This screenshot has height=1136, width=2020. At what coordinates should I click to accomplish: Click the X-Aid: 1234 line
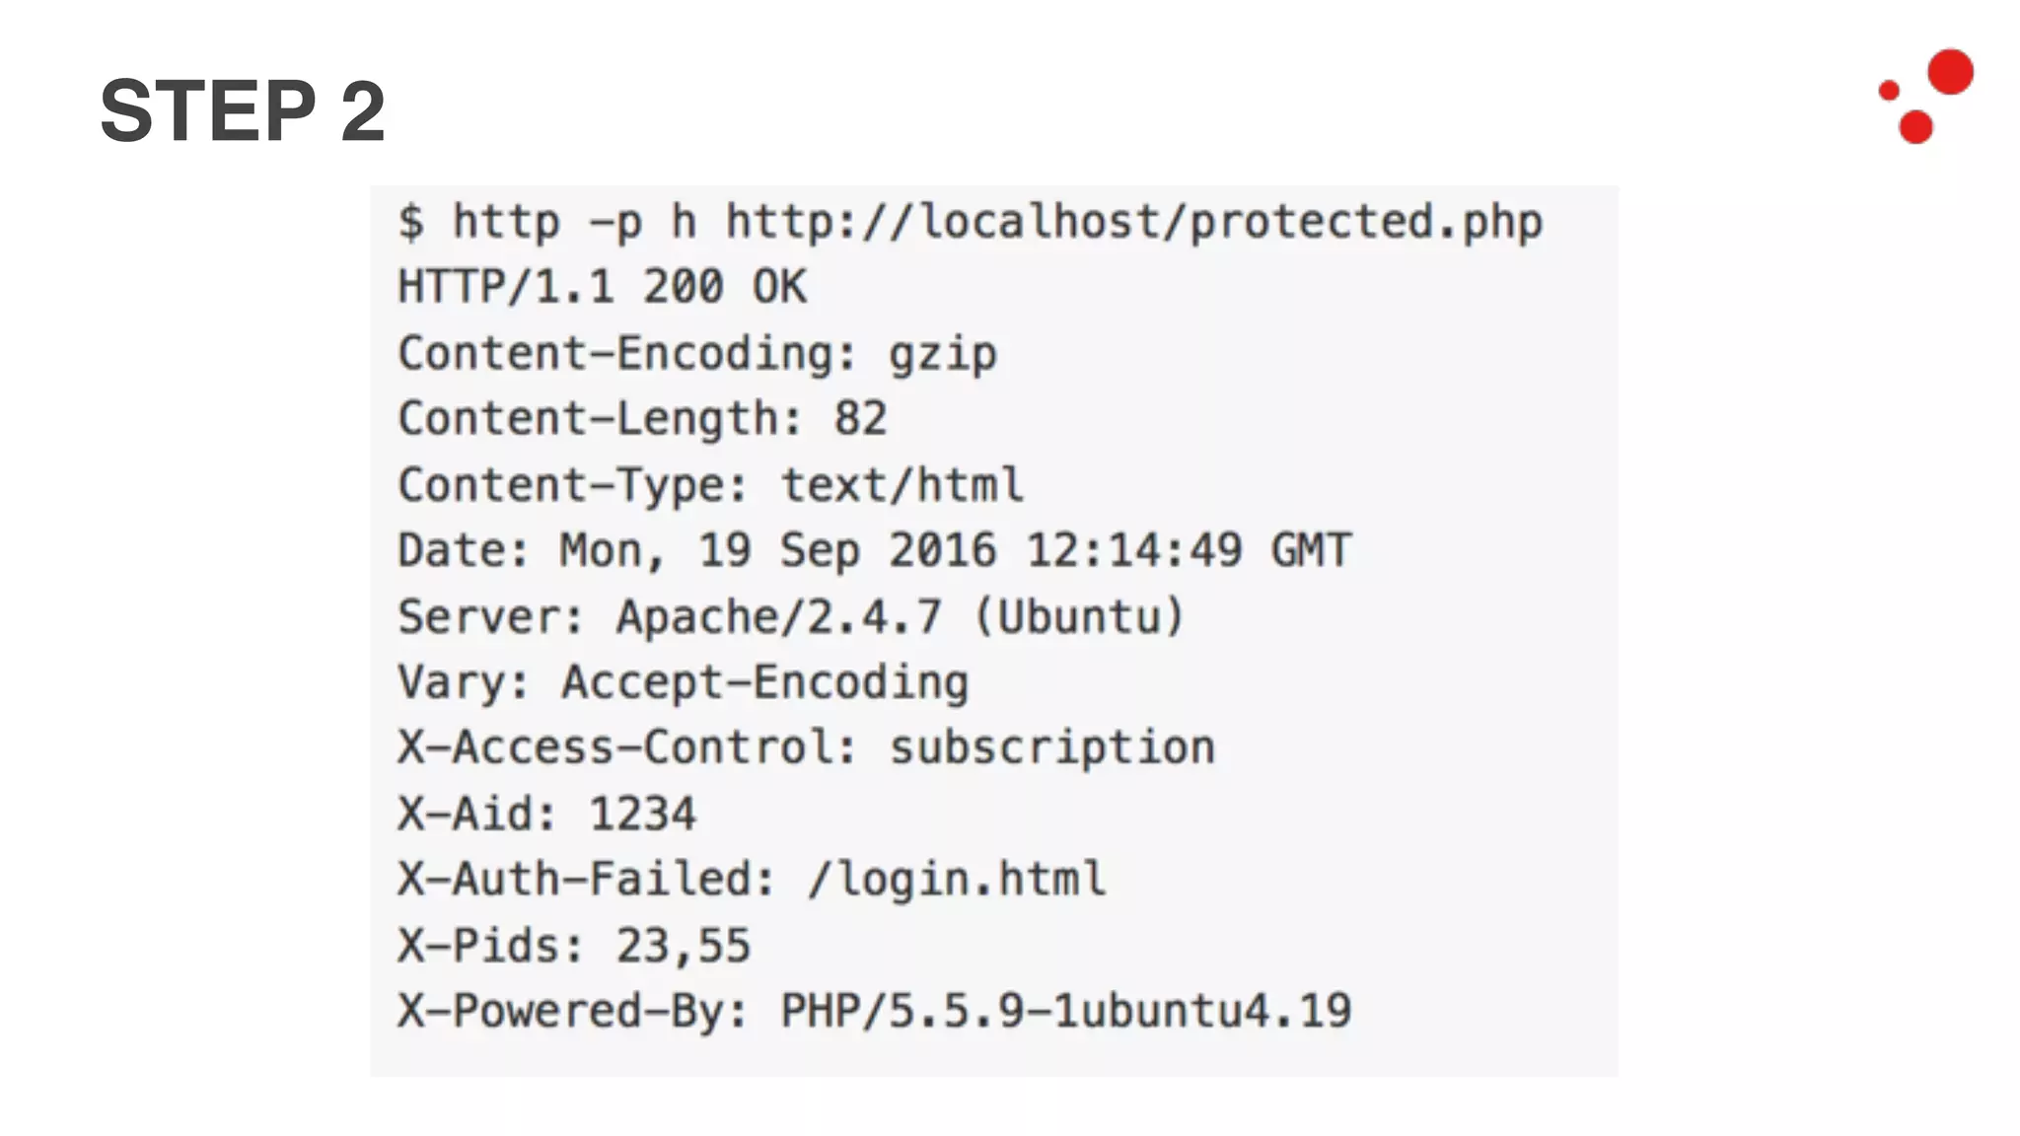[x=546, y=815]
